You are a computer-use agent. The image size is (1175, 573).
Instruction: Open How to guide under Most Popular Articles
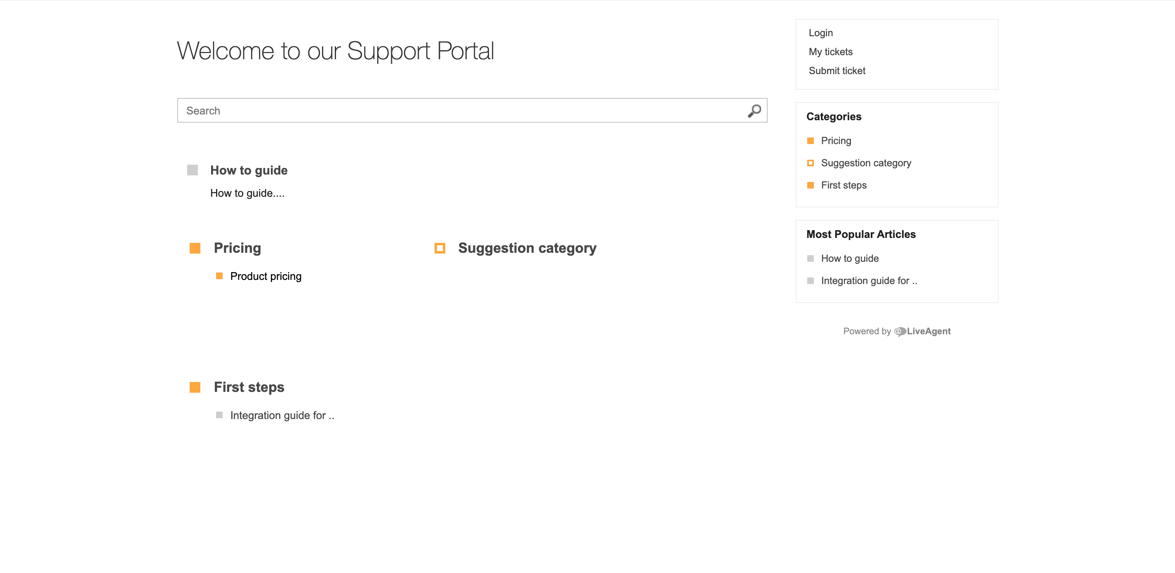pos(849,258)
